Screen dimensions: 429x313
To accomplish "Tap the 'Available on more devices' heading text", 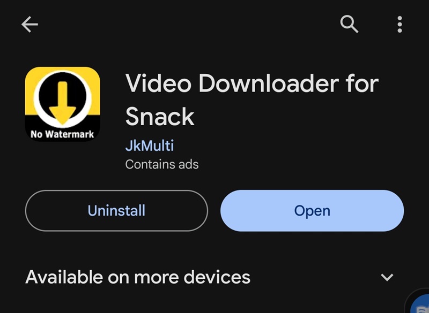I will pyautogui.click(x=138, y=277).
